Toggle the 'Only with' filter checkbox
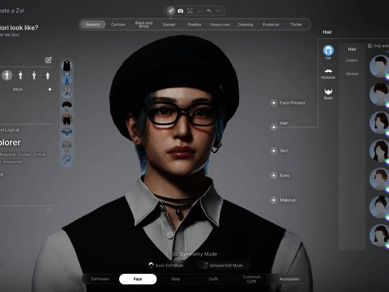The height and width of the screenshot is (292, 389). (370, 46)
